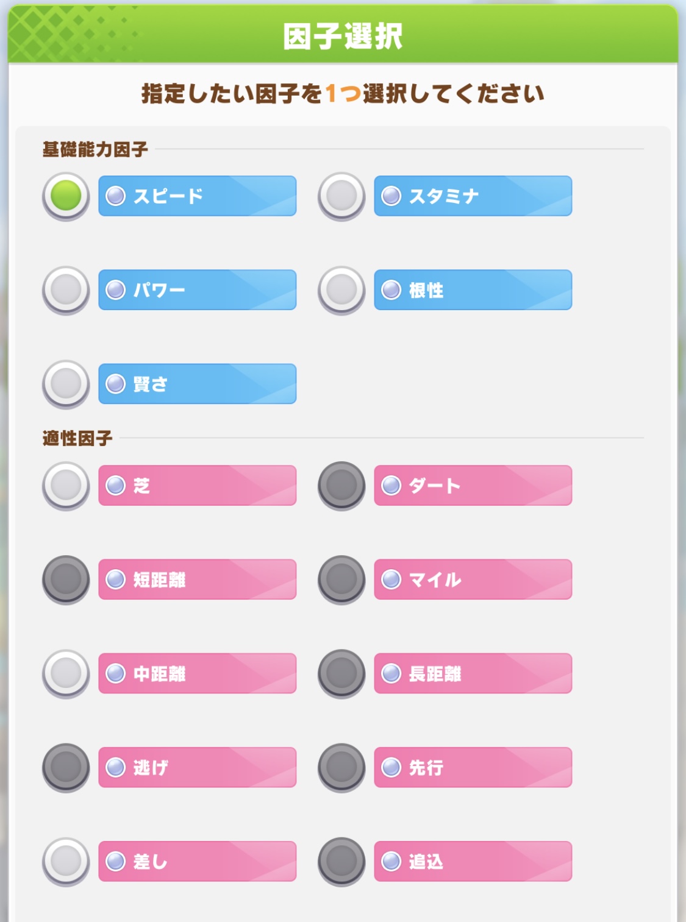686x922 pixels.
Task: Click the pink ダート factor label
Action: tap(473, 486)
